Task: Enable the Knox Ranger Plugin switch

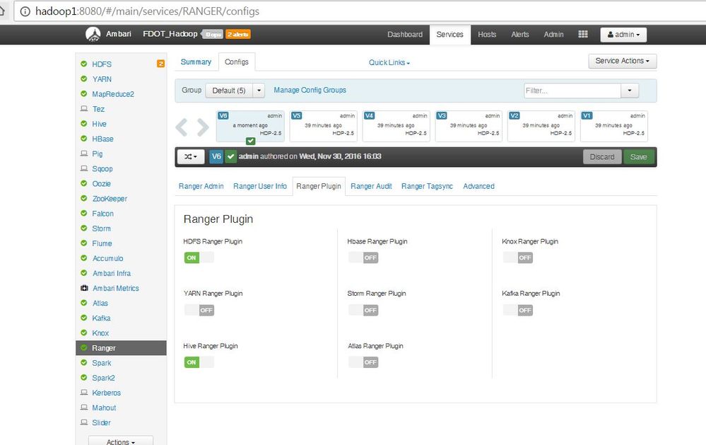Action: [x=518, y=258]
